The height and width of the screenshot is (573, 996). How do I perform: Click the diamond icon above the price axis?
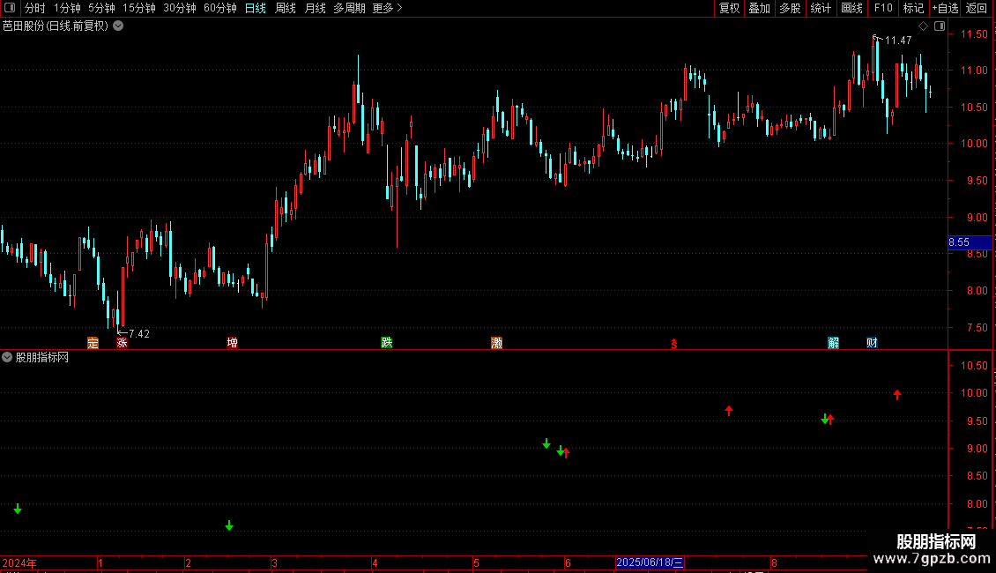pos(923,26)
